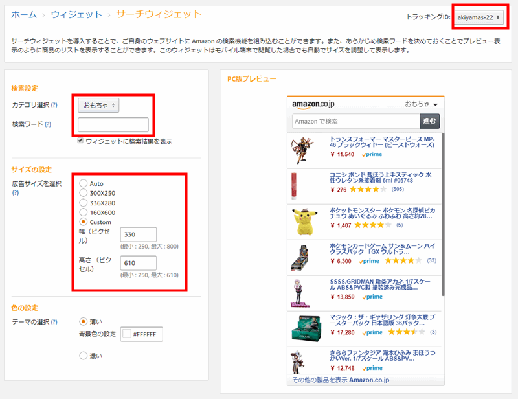The width and height of the screenshot is (518, 399).
Task: Click the Magic: The Gathering box thumbnail
Action: pos(306,328)
